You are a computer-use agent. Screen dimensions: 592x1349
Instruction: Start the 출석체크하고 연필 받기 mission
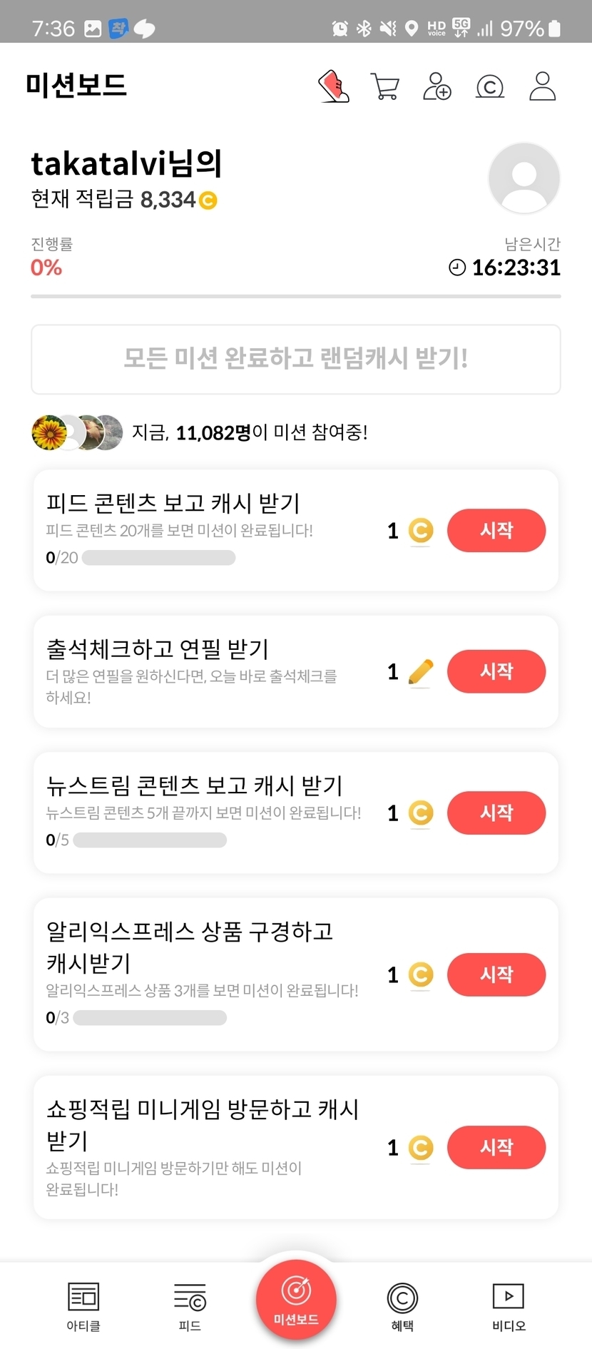coord(496,671)
